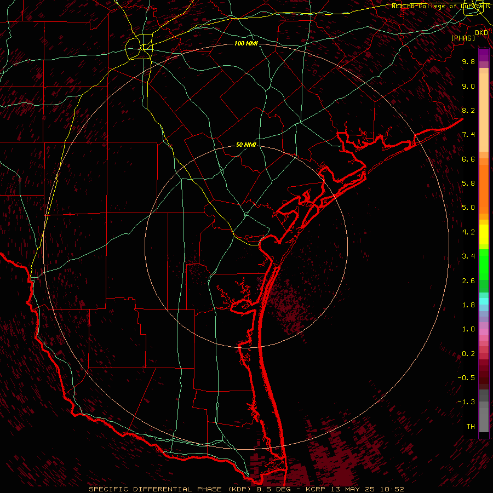
Task: Pick the pink swatch on color bar
Action: pyautogui.click(x=484, y=331)
